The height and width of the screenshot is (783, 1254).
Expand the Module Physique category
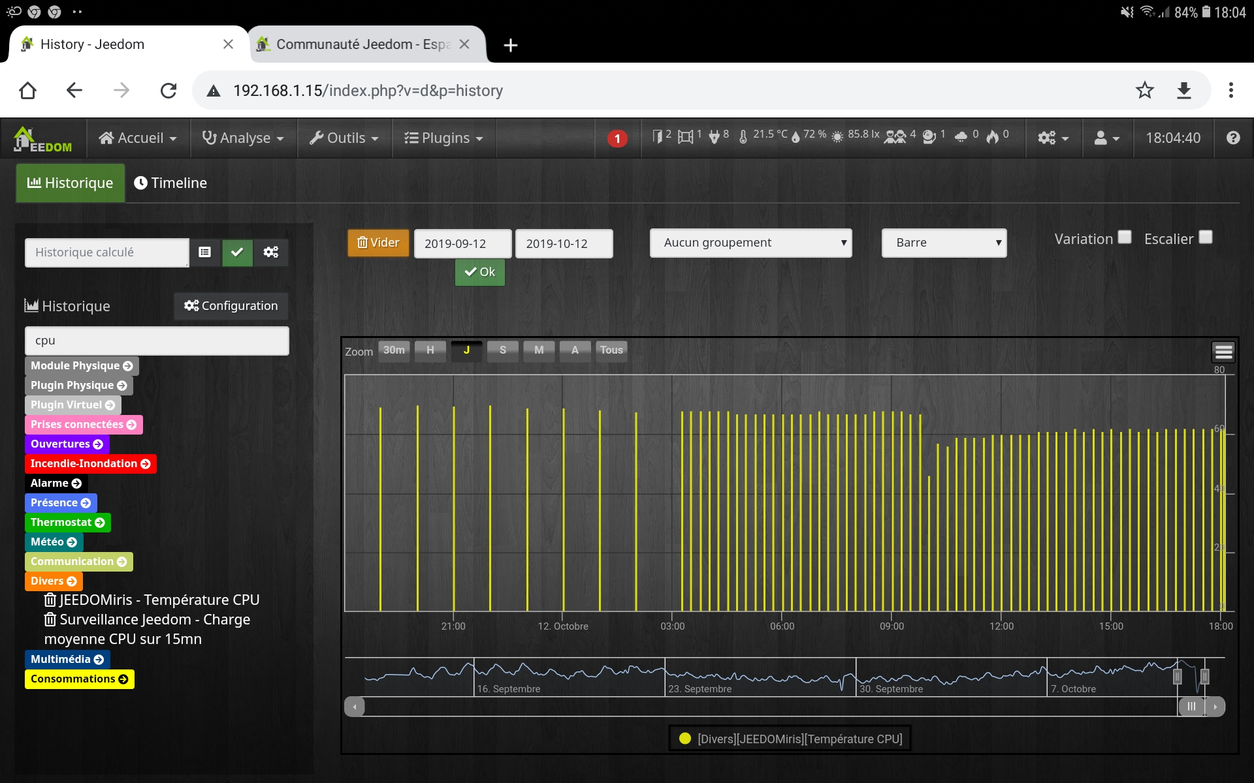[82, 365]
